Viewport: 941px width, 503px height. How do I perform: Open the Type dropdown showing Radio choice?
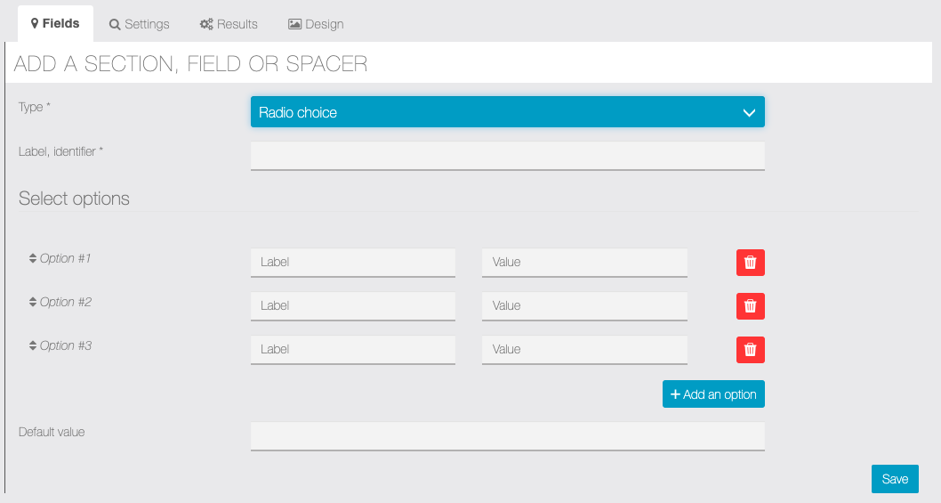click(507, 112)
